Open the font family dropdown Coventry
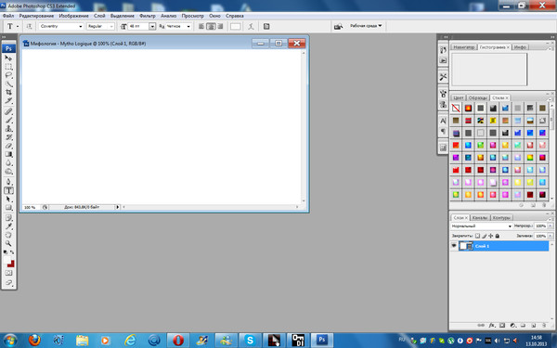 60,26
